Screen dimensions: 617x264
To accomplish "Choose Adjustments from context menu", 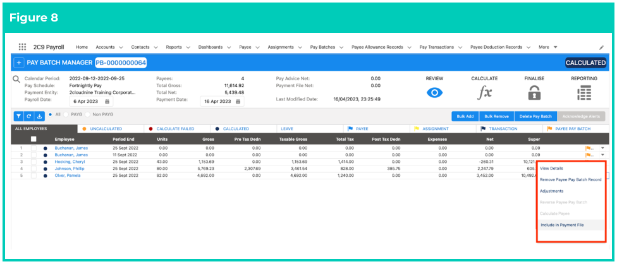I will pyautogui.click(x=551, y=191).
